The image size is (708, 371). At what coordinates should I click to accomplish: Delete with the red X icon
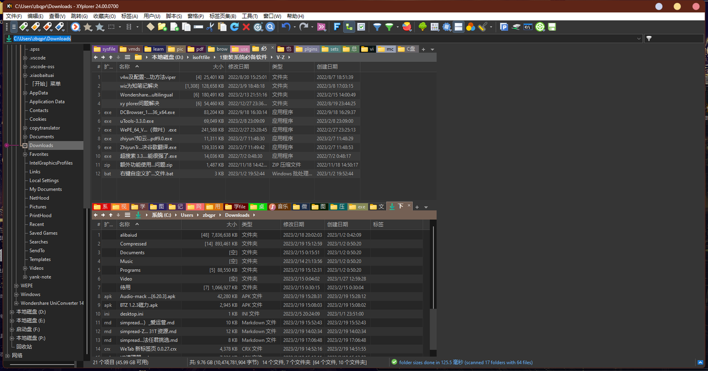(246, 26)
